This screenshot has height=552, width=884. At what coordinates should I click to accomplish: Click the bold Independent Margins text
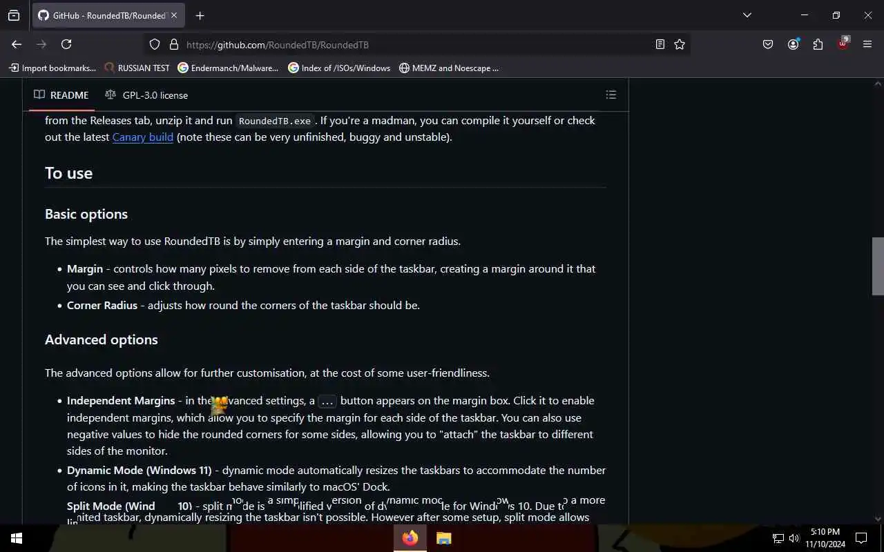[x=121, y=400]
